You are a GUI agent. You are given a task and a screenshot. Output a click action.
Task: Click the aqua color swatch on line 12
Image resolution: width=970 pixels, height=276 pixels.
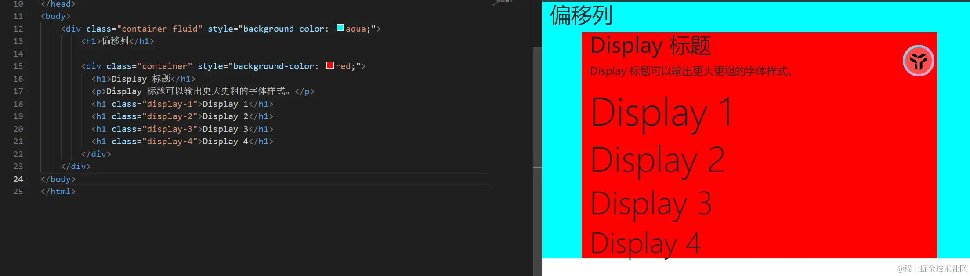click(340, 28)
